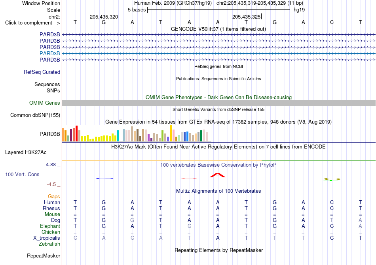Click the orange "Gaps" row label
Image resolution: width=376 pixels, height=265 pixels.
pyautogui.click(x=54, y=197)
